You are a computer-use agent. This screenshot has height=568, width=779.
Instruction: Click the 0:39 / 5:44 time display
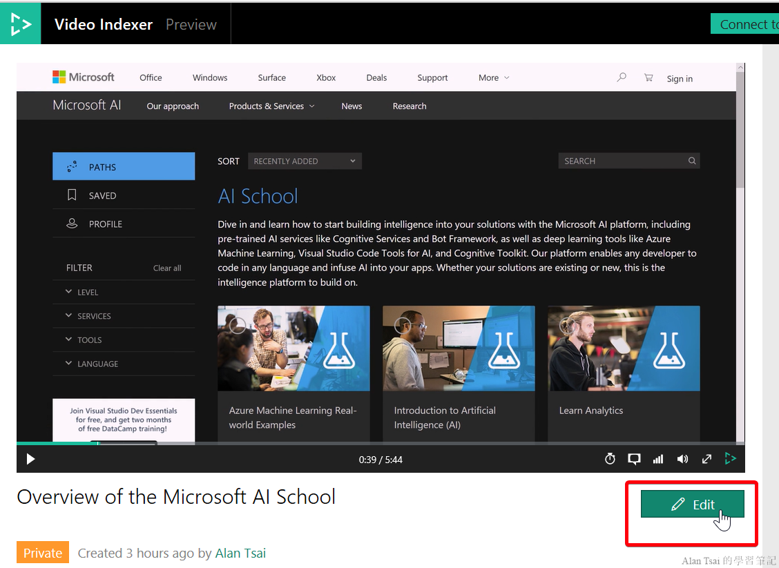click(x=381, y=460)
